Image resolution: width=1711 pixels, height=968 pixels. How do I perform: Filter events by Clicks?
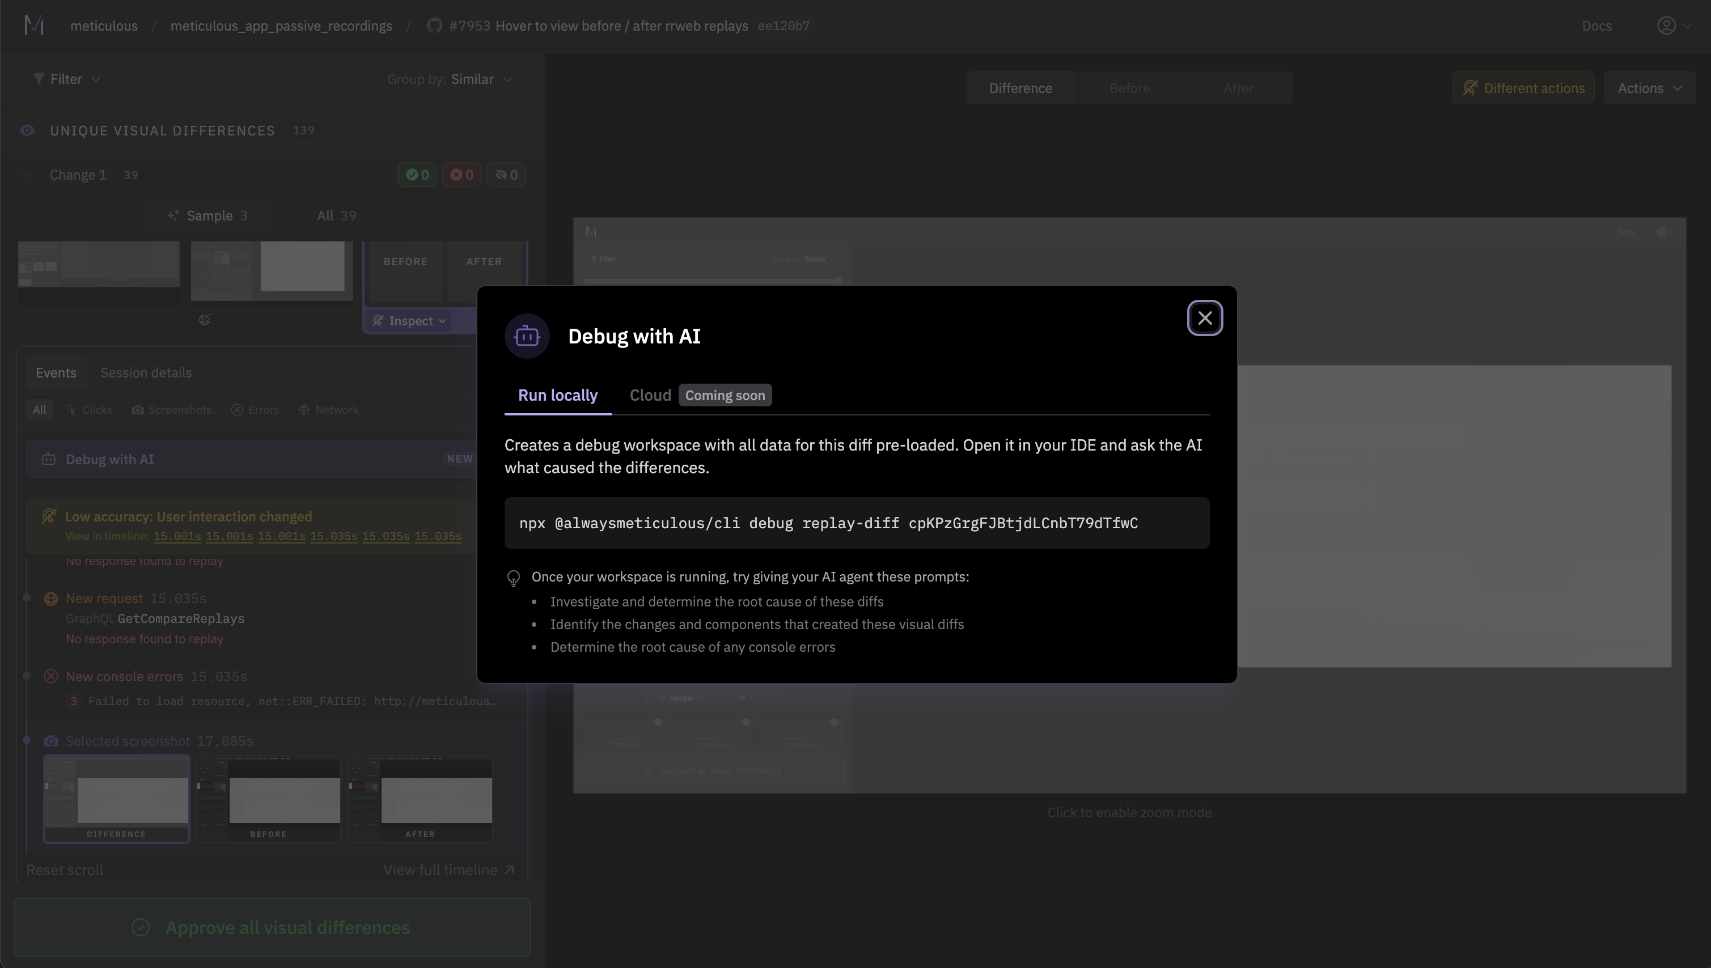coord(89,410)
